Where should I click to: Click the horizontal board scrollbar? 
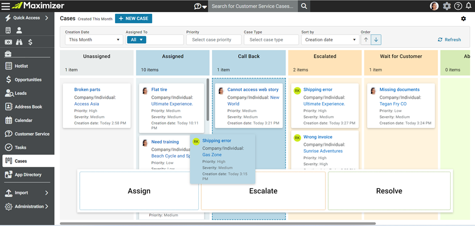coord(218,224)
